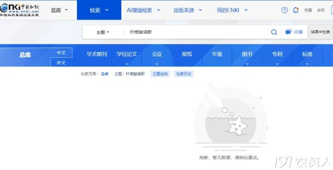
Task: Open the 检索 menu
Action: point(99,10)
